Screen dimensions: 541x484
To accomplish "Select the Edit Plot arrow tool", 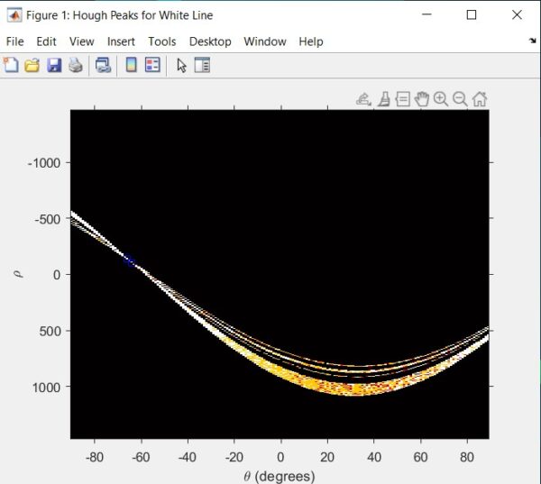I will pyautogui.click(x=181, y=65).
